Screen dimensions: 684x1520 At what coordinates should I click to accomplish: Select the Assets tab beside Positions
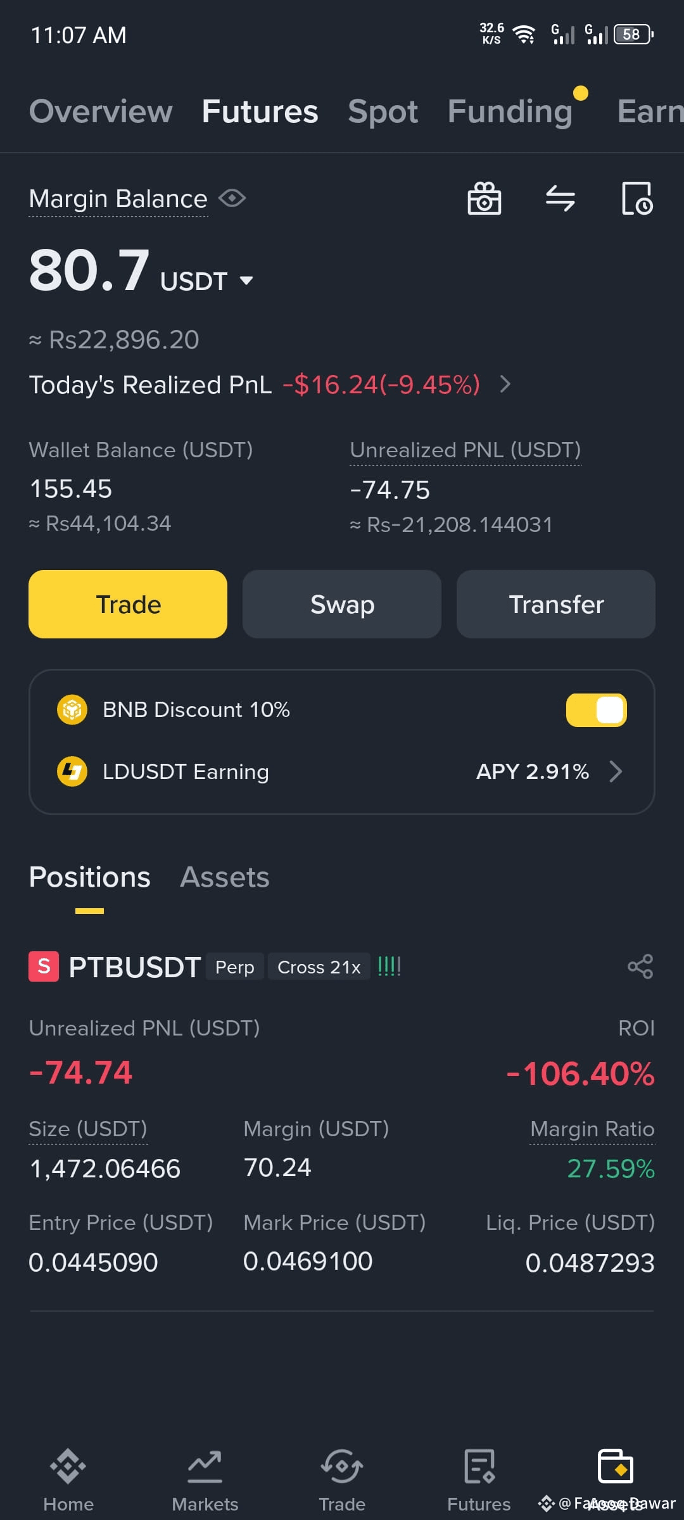[x=225, y=877]
